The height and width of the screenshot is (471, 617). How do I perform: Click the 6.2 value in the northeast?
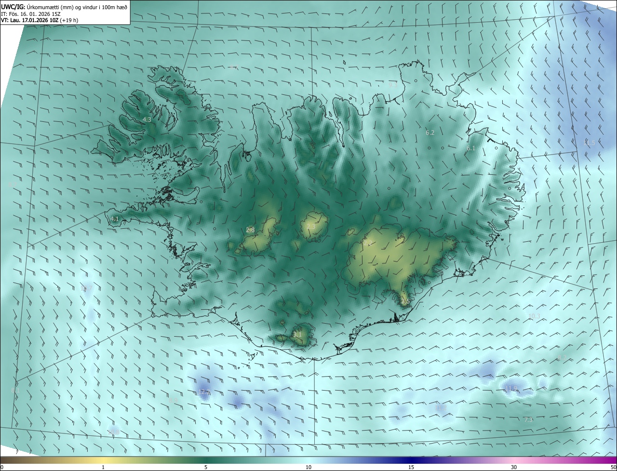click(x=430, y=132)
